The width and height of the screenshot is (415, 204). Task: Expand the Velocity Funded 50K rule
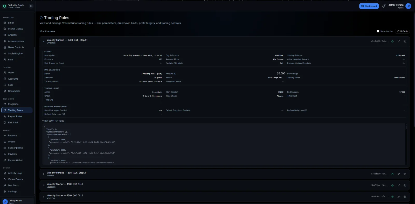point(44,174)
